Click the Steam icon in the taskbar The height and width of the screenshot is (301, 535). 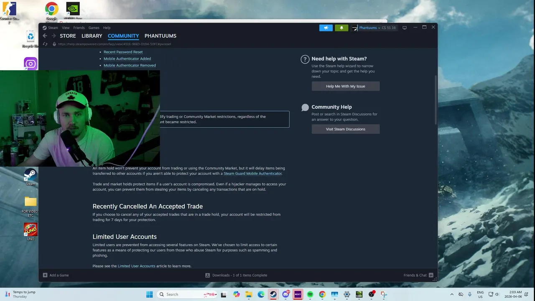pyautogui.click(x=273, y=294)
